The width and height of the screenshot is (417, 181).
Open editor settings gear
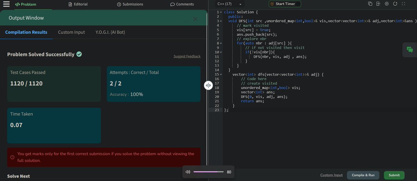(387, 4)
